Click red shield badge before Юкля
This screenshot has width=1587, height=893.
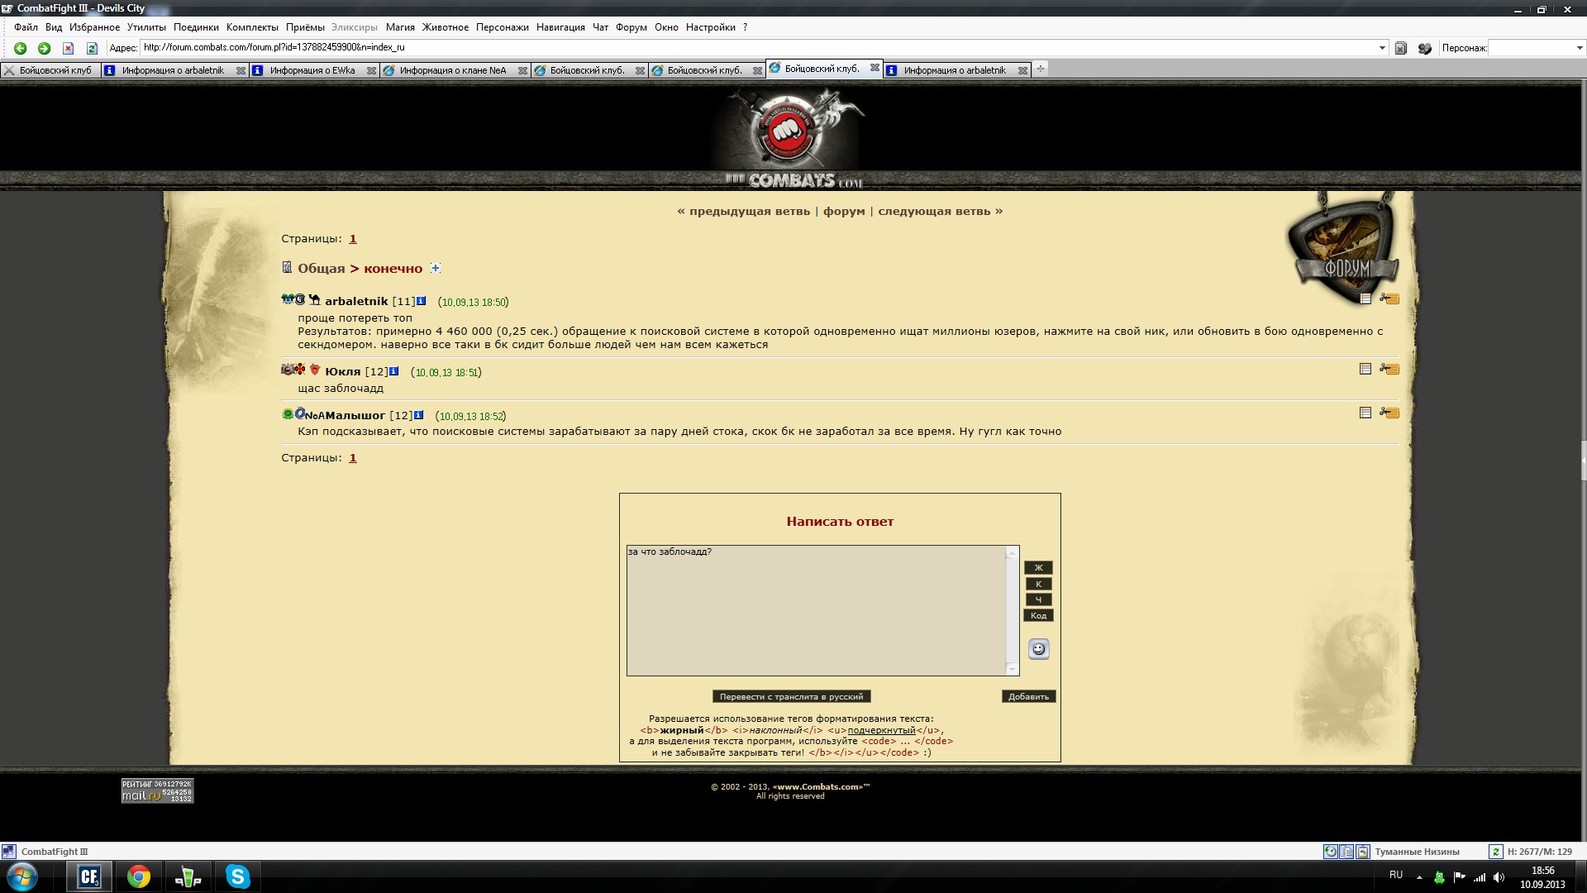point(314,370)
